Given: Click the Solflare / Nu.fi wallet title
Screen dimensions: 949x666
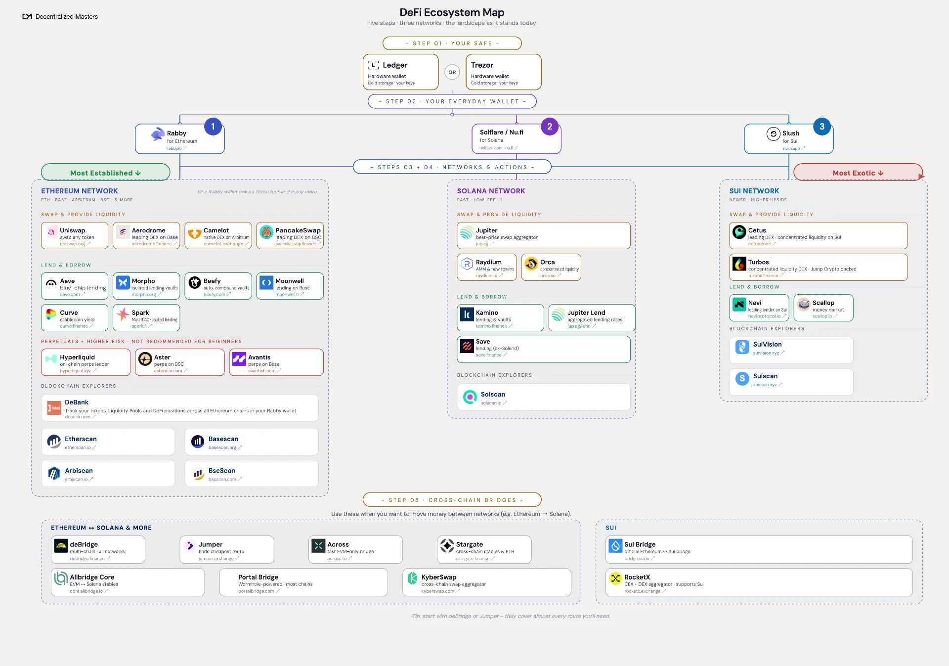Looking at the screenshot, I should pos(501,133).
